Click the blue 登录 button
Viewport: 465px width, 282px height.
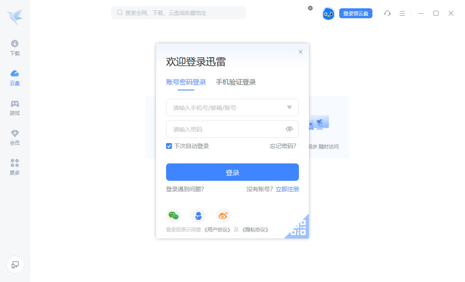(232, 172)
